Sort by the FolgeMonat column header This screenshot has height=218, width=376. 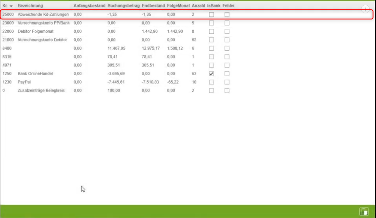point(178,6)
